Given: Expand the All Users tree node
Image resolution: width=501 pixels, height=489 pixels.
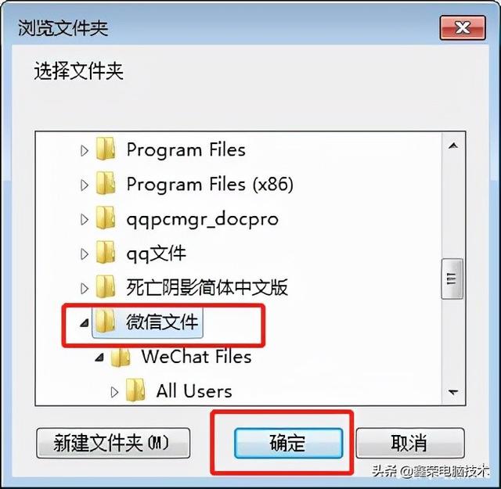Looking at the screenshot, I should pos(114,392).
